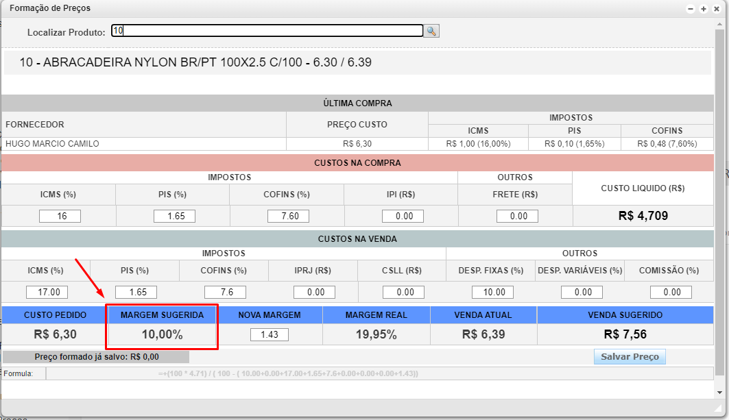Click the Desp. Variáveis (%) input
The height and width of the screenshot is (420, 729).
pos(582,292)
